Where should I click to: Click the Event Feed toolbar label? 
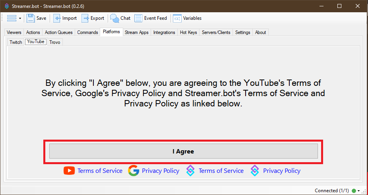[155, 18]
